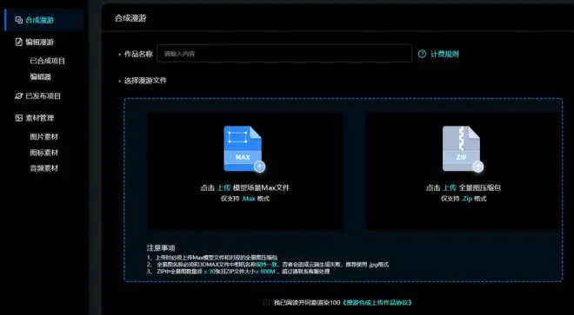Select 编辑器 submenu item
The height and width of the screenshot is (315, 574).
pyautogui.click(x=40, y=76)
